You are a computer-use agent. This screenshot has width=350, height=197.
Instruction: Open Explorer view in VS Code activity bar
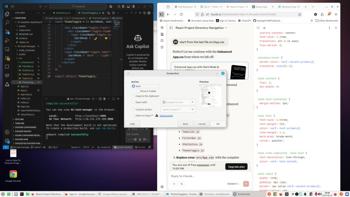click(7, 14)
